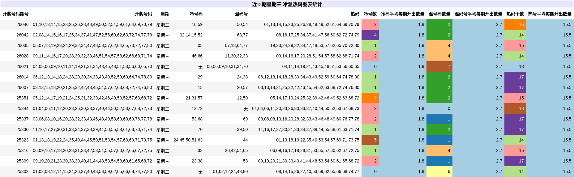Image resolution: width=574 pixels, height=177 pixels.
Task: Click the purple cold count cell 4
Action: (370, 35)
